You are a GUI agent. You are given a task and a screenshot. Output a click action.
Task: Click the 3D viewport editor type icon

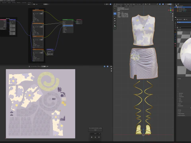115,4
